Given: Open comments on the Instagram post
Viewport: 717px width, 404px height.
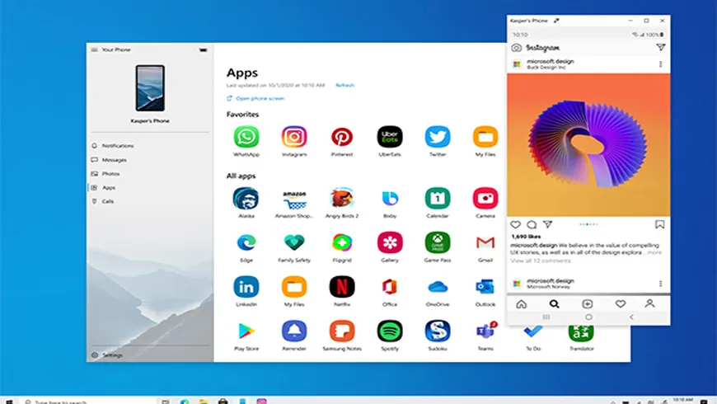Looking at the screenshot, I should pyautogui.click(x=532, y=224).
